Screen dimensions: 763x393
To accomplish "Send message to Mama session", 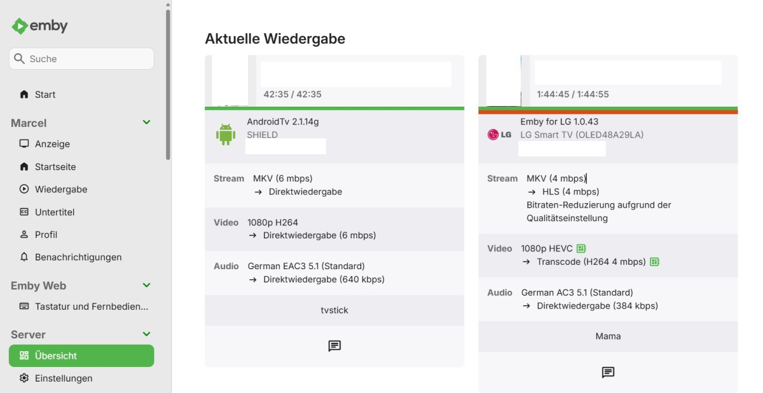I will [x=608, y=372].
